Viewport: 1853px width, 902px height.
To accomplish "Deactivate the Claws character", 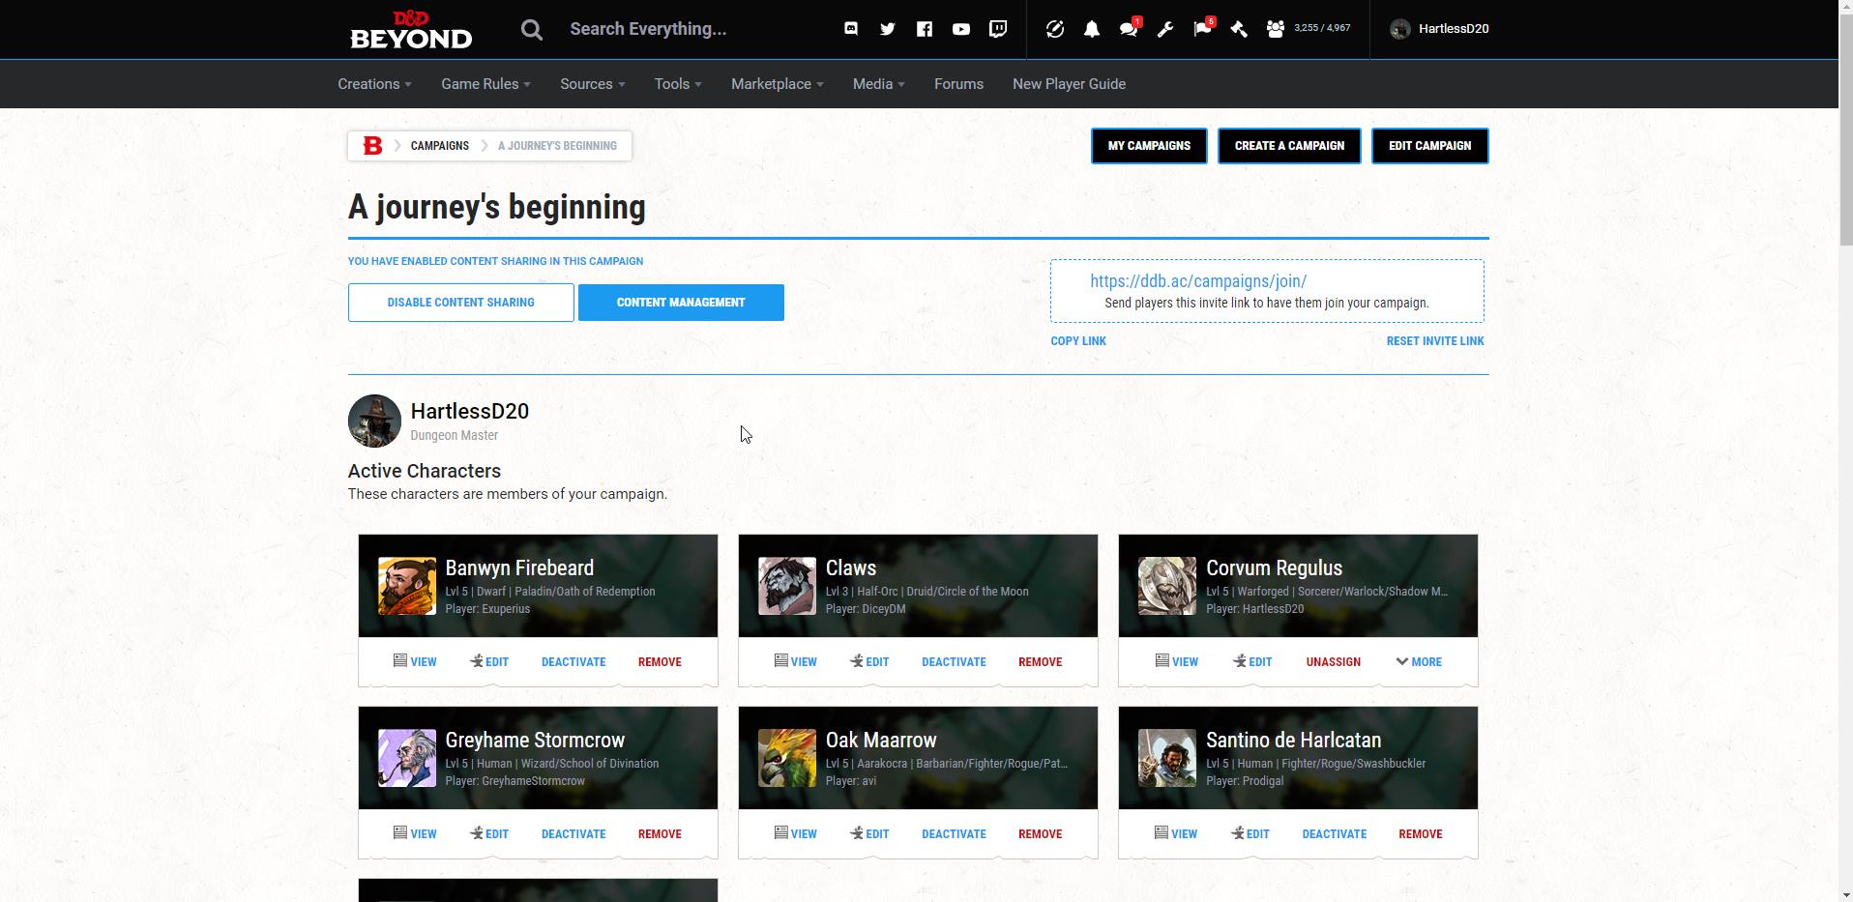I will click(954, 662).
